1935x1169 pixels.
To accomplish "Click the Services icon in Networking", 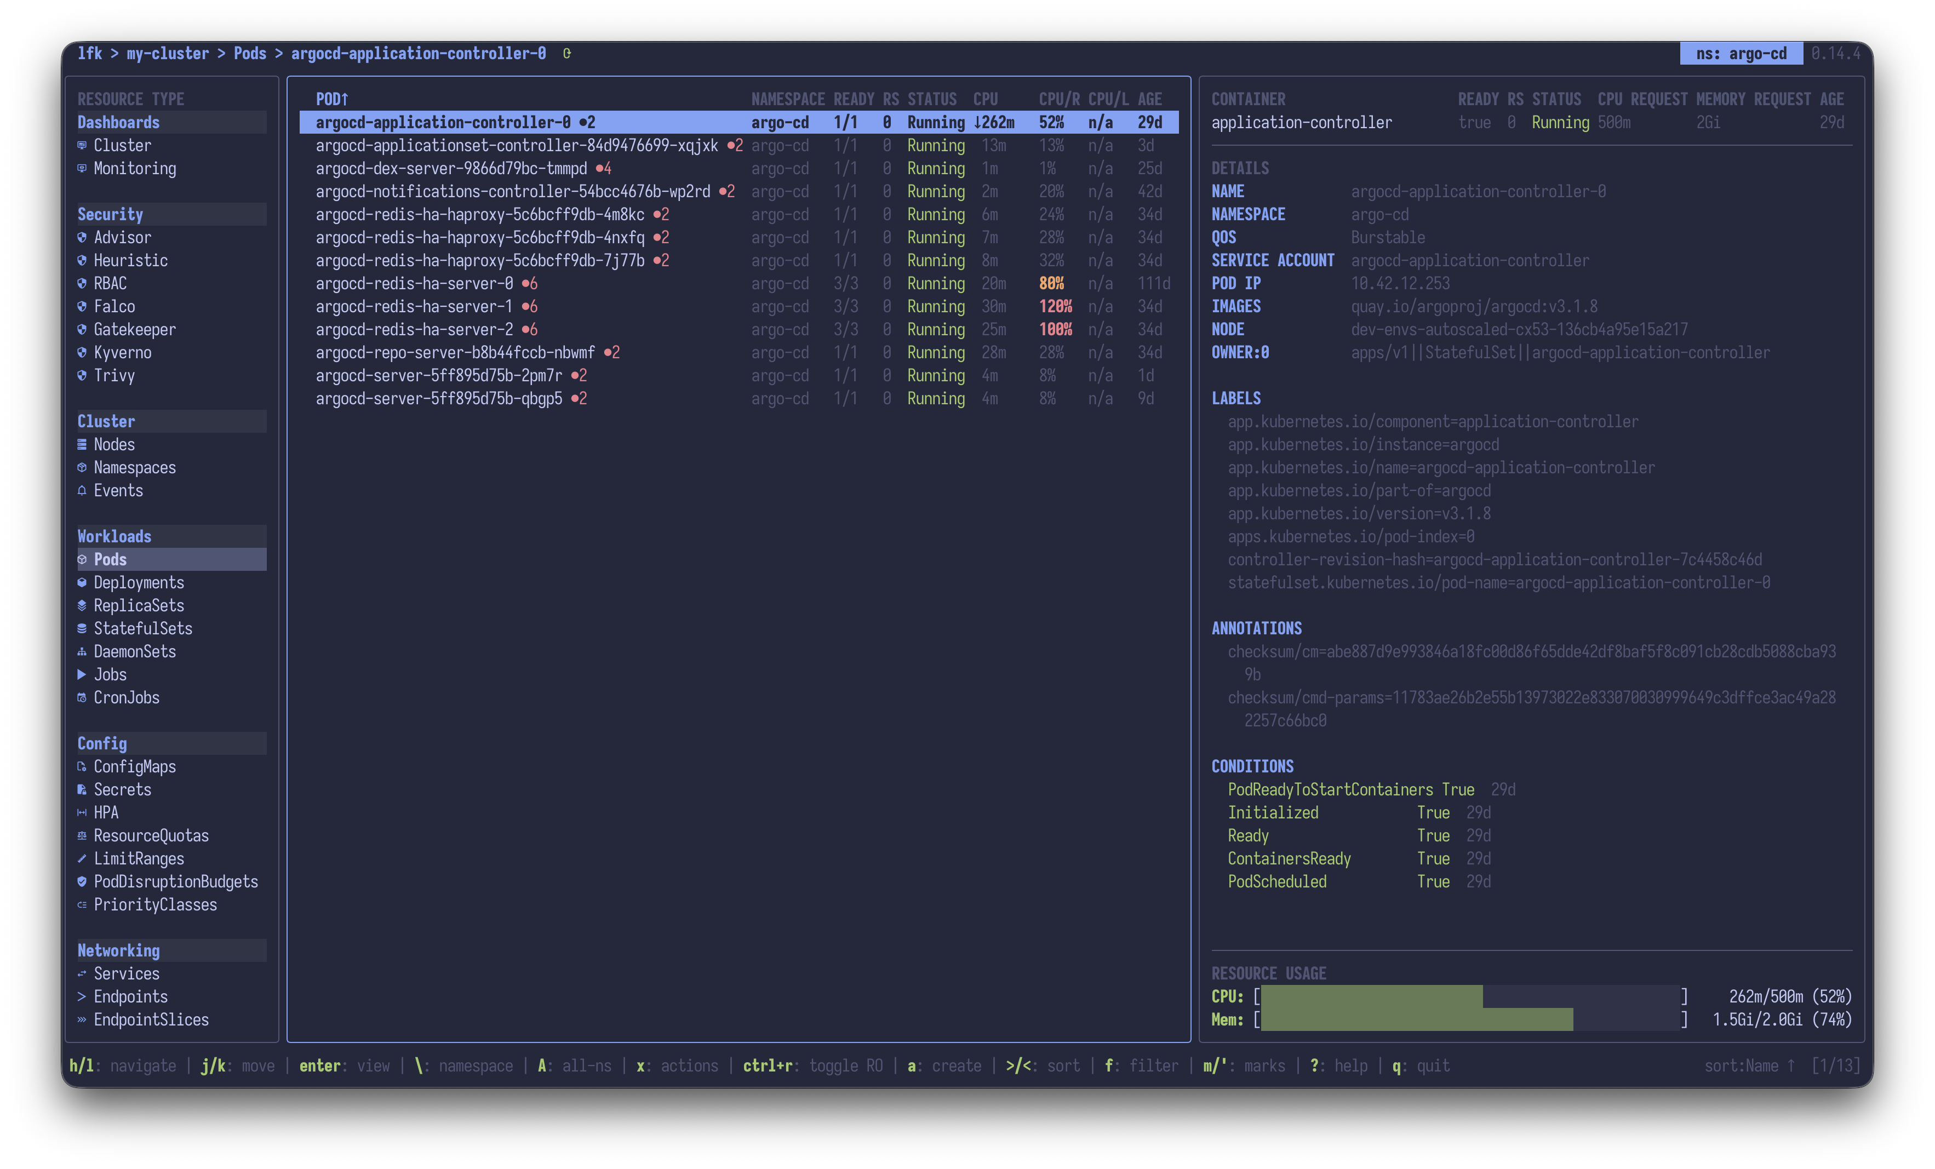I will 82,973.
